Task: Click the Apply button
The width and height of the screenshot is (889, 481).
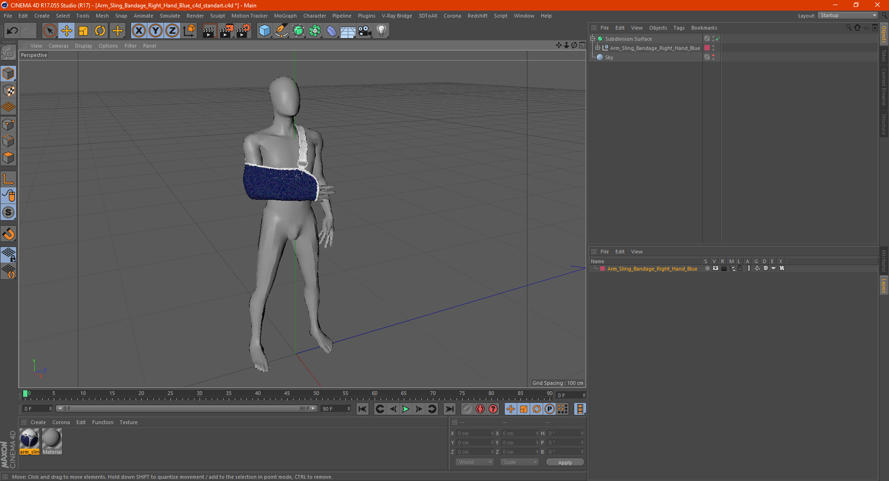Action: [565, 462]
